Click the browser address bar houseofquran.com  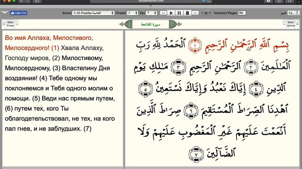tap(151, 1)
